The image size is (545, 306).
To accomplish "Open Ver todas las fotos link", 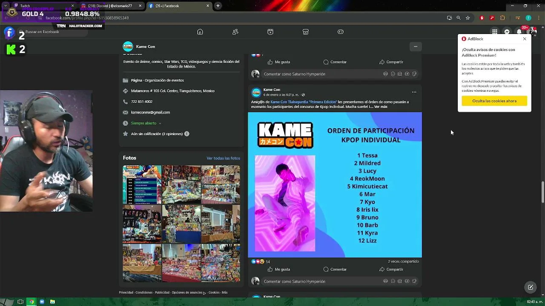I will 223,158.
